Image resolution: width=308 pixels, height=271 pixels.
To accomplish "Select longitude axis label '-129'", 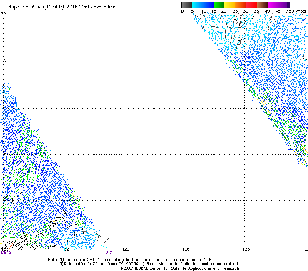I will coord(124,249).
